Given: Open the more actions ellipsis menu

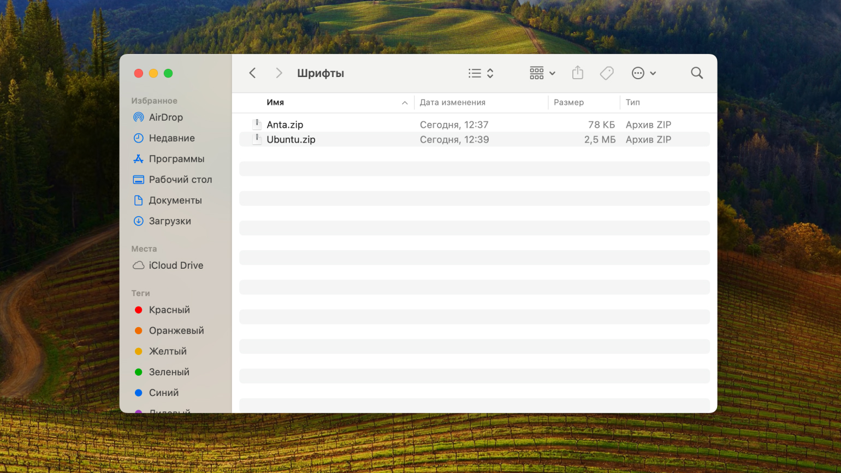Looking at the screenshot, I should tap(643, 73).
